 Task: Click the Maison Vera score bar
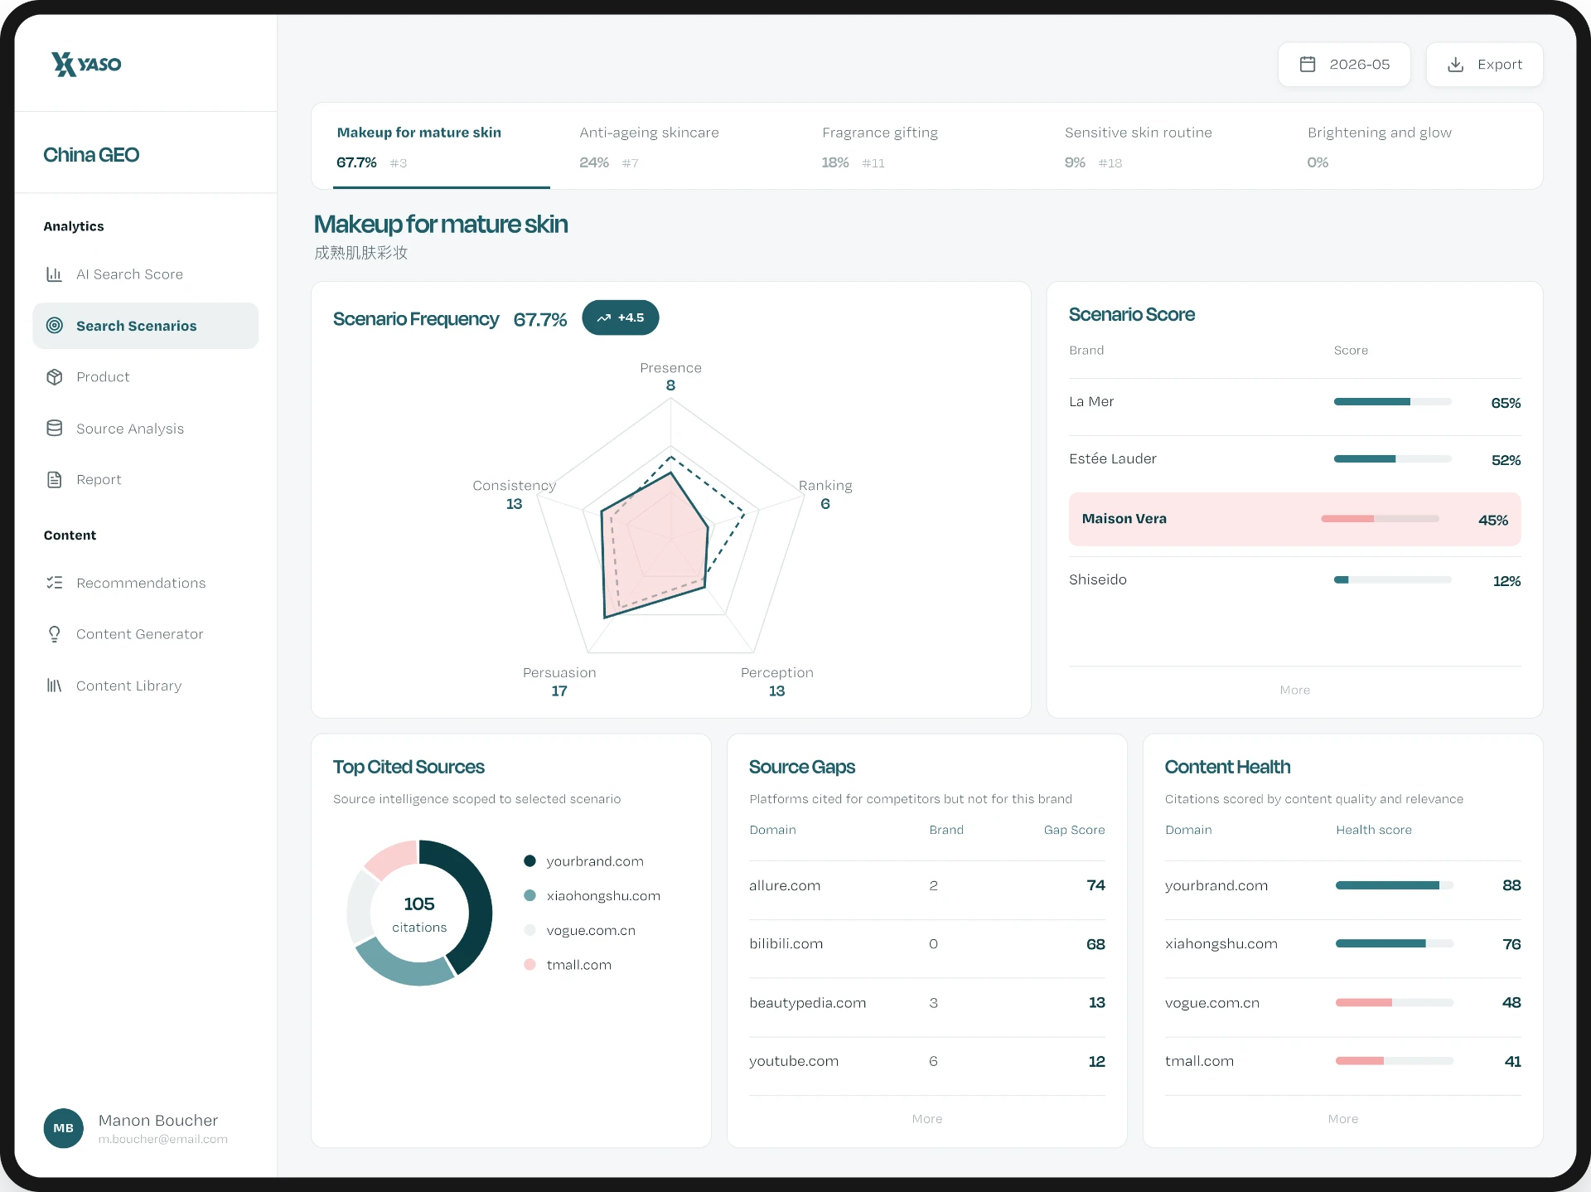point(1380,519)
